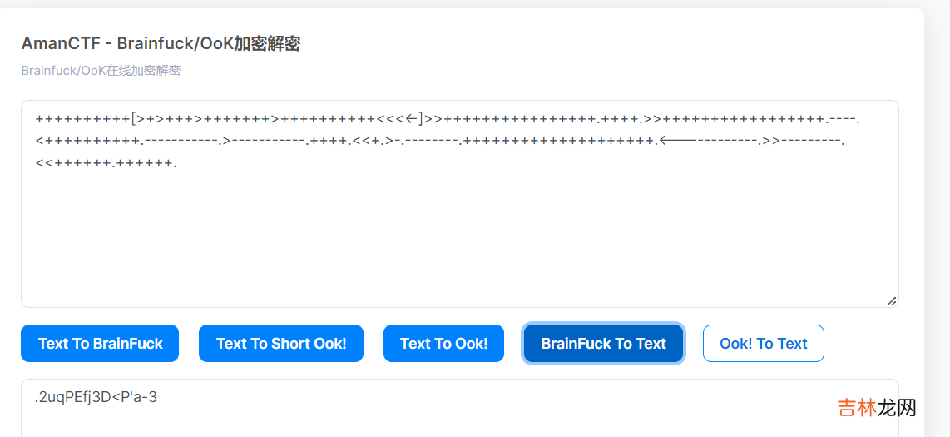Click the short left arrow before the closing bracket
This screenshot has width=950, height=437.
(x=411, y=119)
